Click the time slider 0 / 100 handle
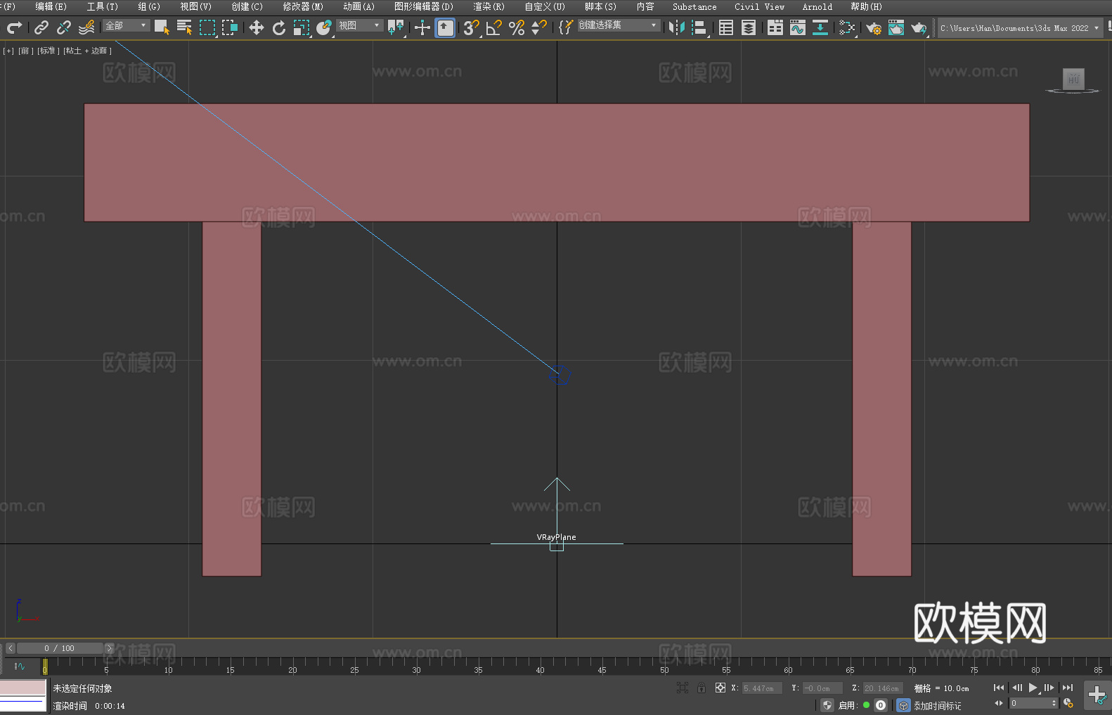This screenshot has height=715, width=1112. pos(60,648)
